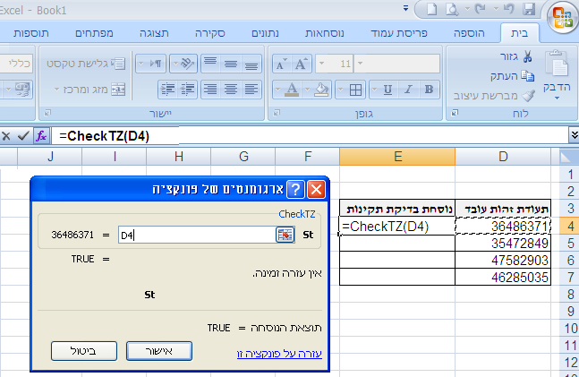
Task: Click the Enter checkmark in formula bar
Action: pos(23,135)
